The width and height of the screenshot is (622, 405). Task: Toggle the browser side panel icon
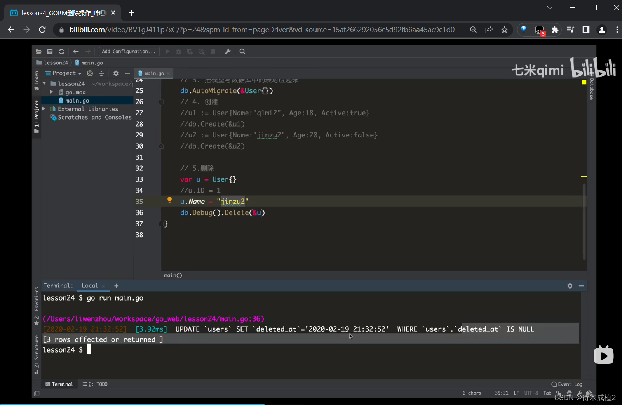pyautogui.click(x=586, y=30)
